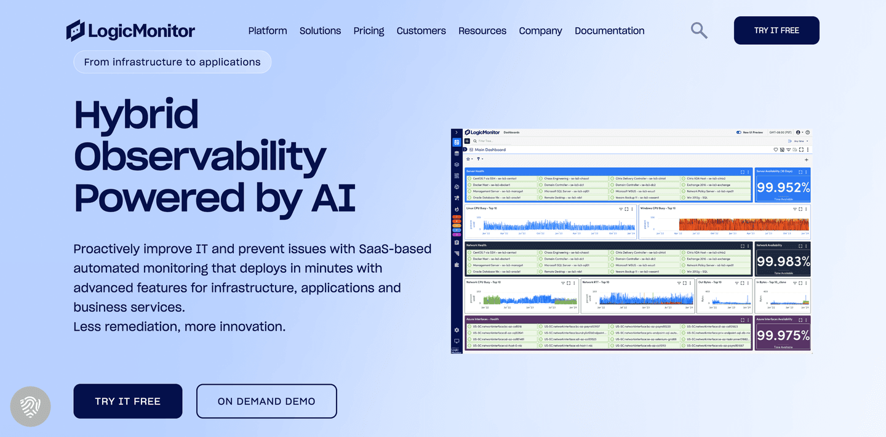Click the header TRY IT FREE button
The height and width of the screenshot is (437, 886).
776,30
